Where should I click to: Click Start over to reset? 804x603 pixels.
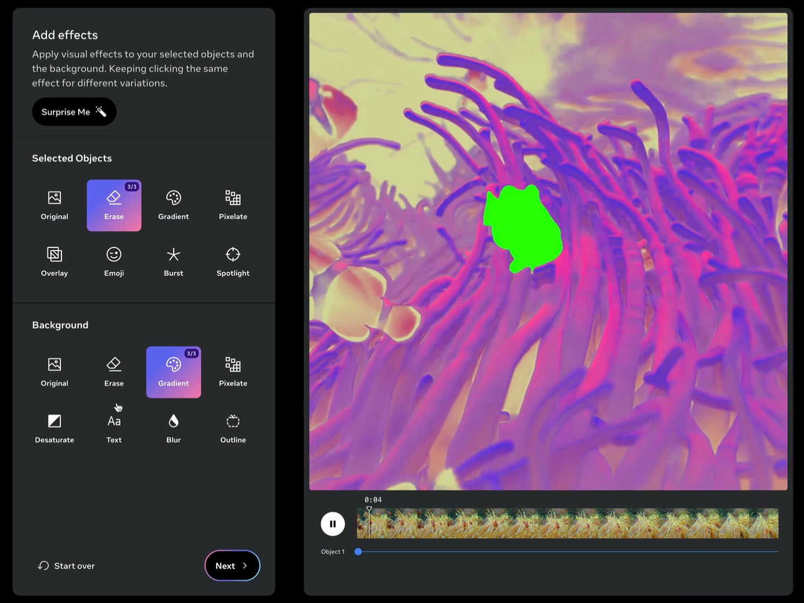(66, 566)
